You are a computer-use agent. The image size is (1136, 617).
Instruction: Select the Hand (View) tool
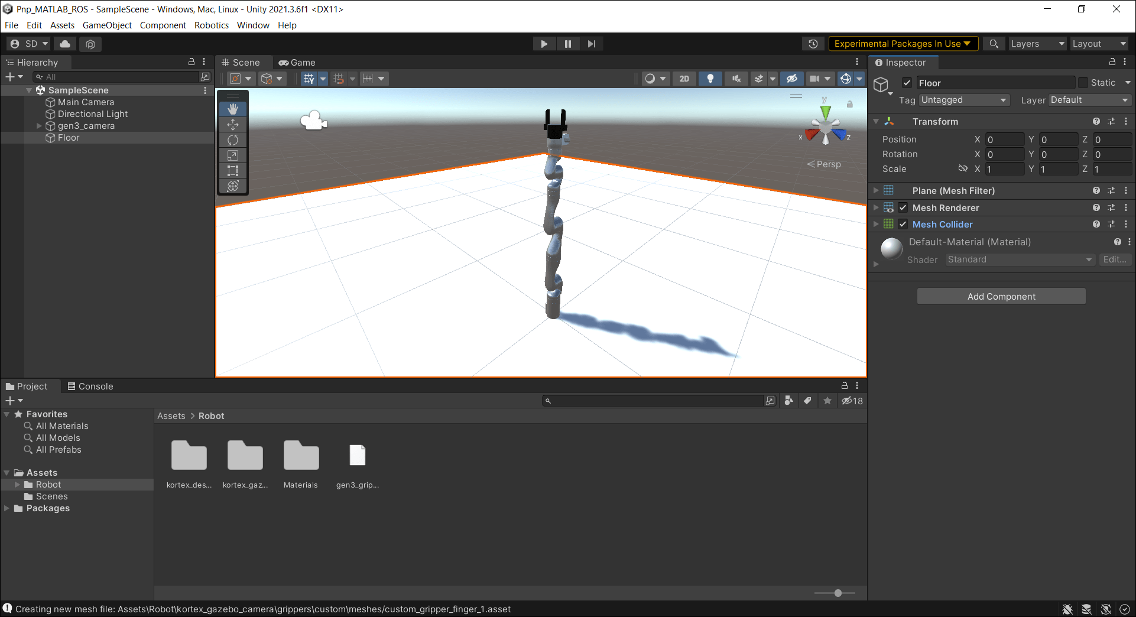click(233, 109)
